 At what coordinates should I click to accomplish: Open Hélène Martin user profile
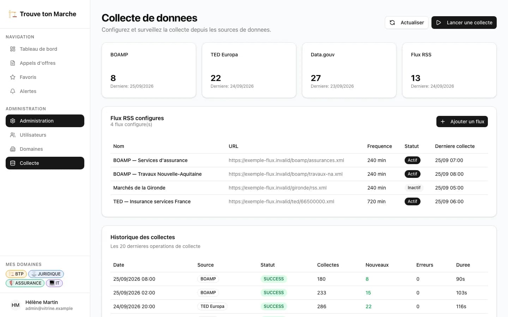coord(45,305)
